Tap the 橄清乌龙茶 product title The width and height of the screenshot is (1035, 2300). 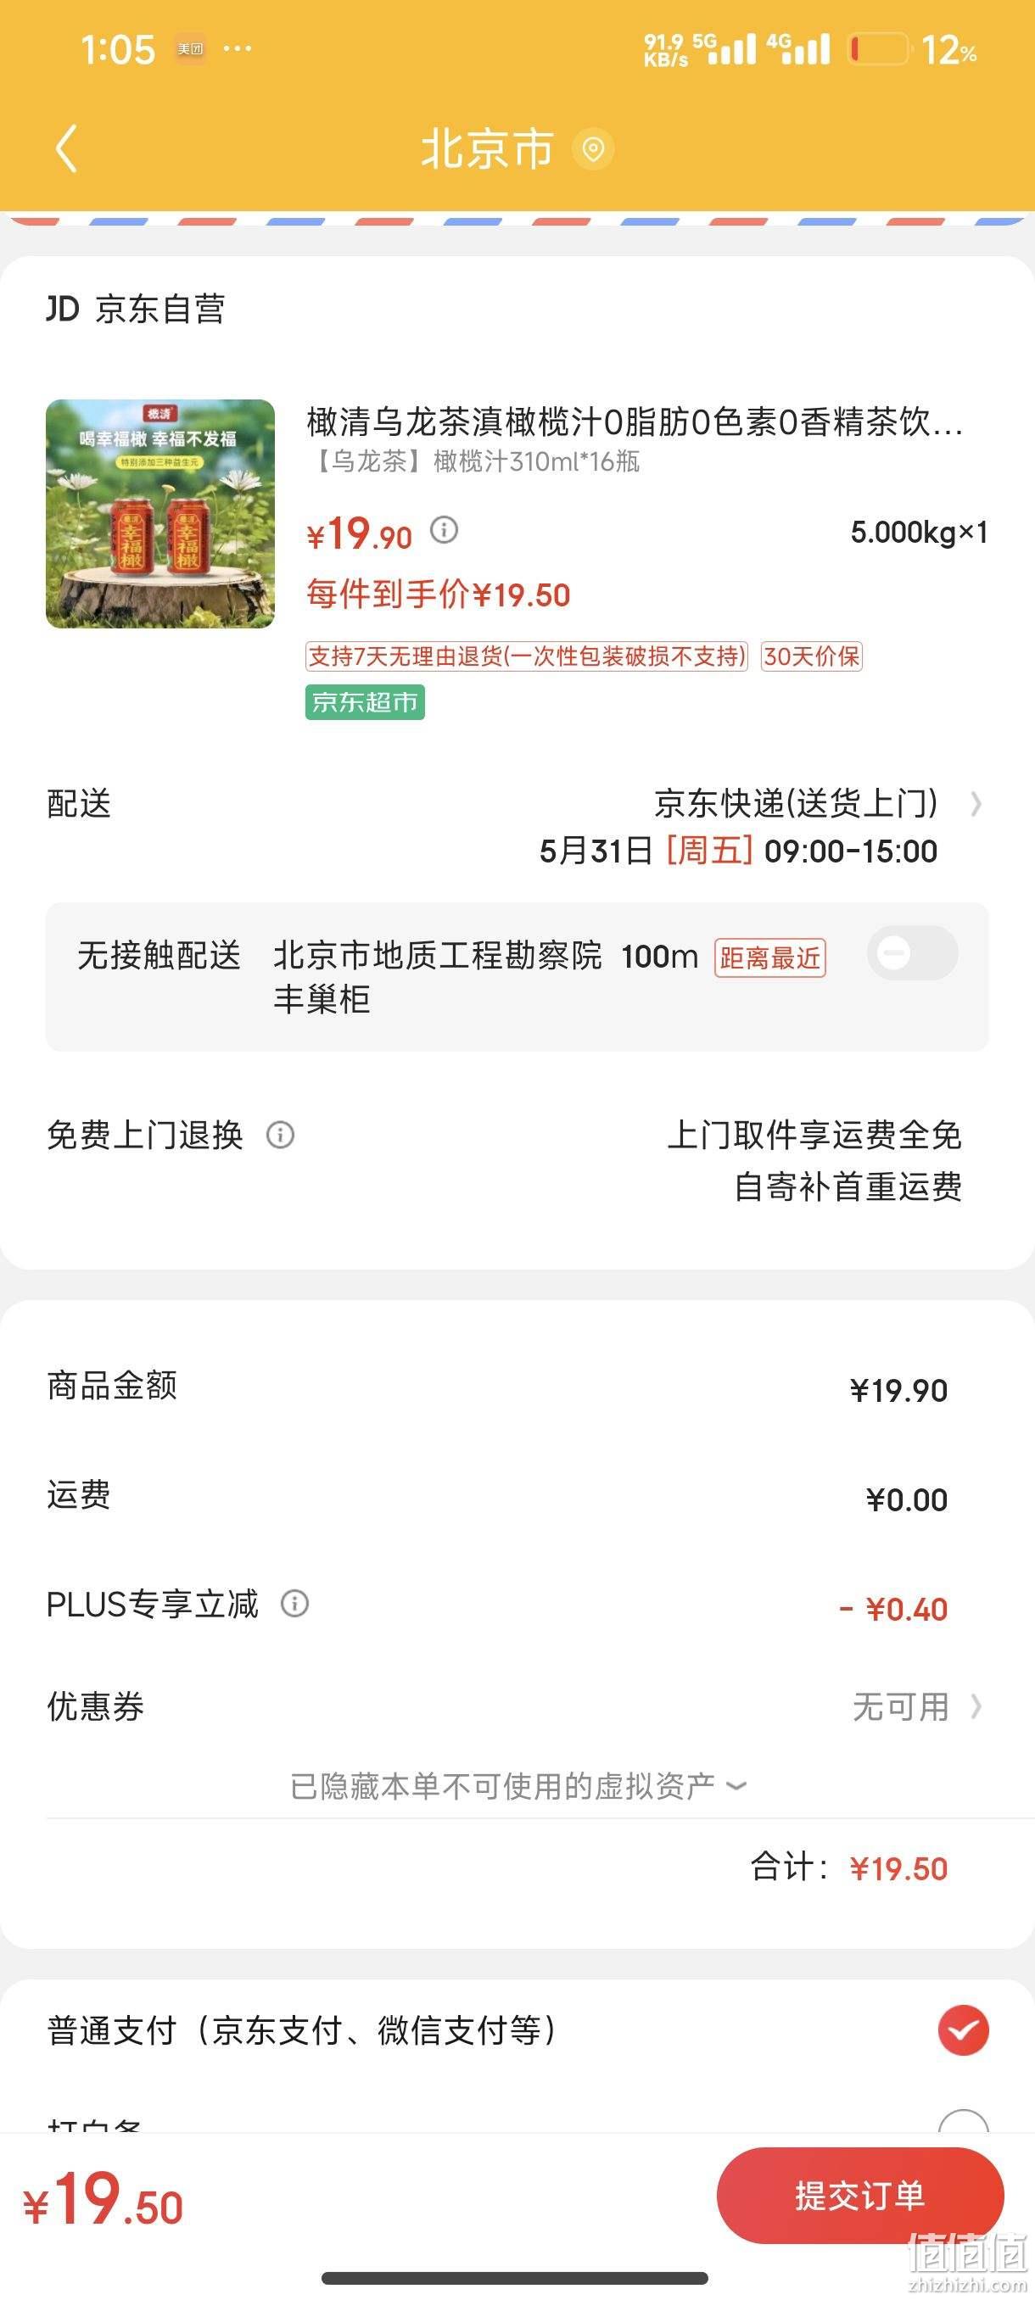[635, 421]
